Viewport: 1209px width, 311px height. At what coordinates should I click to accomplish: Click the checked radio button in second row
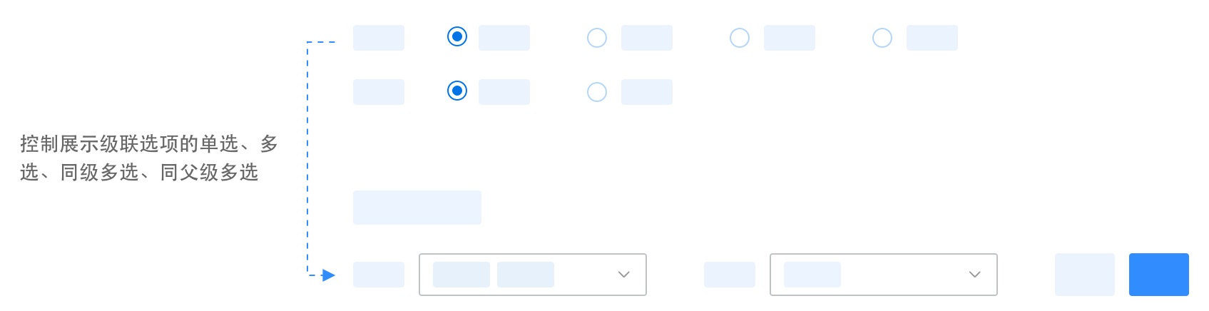point(457,91)
